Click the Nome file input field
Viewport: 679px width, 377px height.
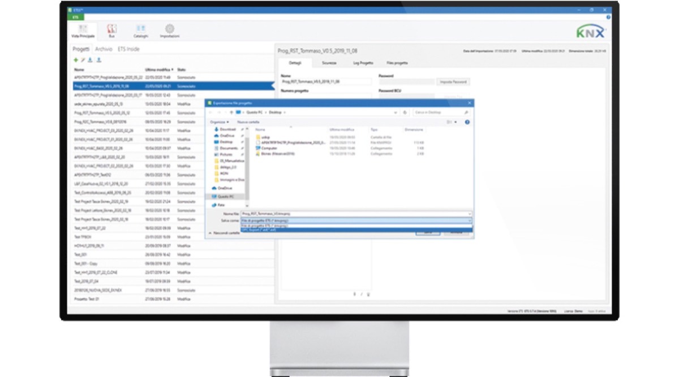(356, 214)
